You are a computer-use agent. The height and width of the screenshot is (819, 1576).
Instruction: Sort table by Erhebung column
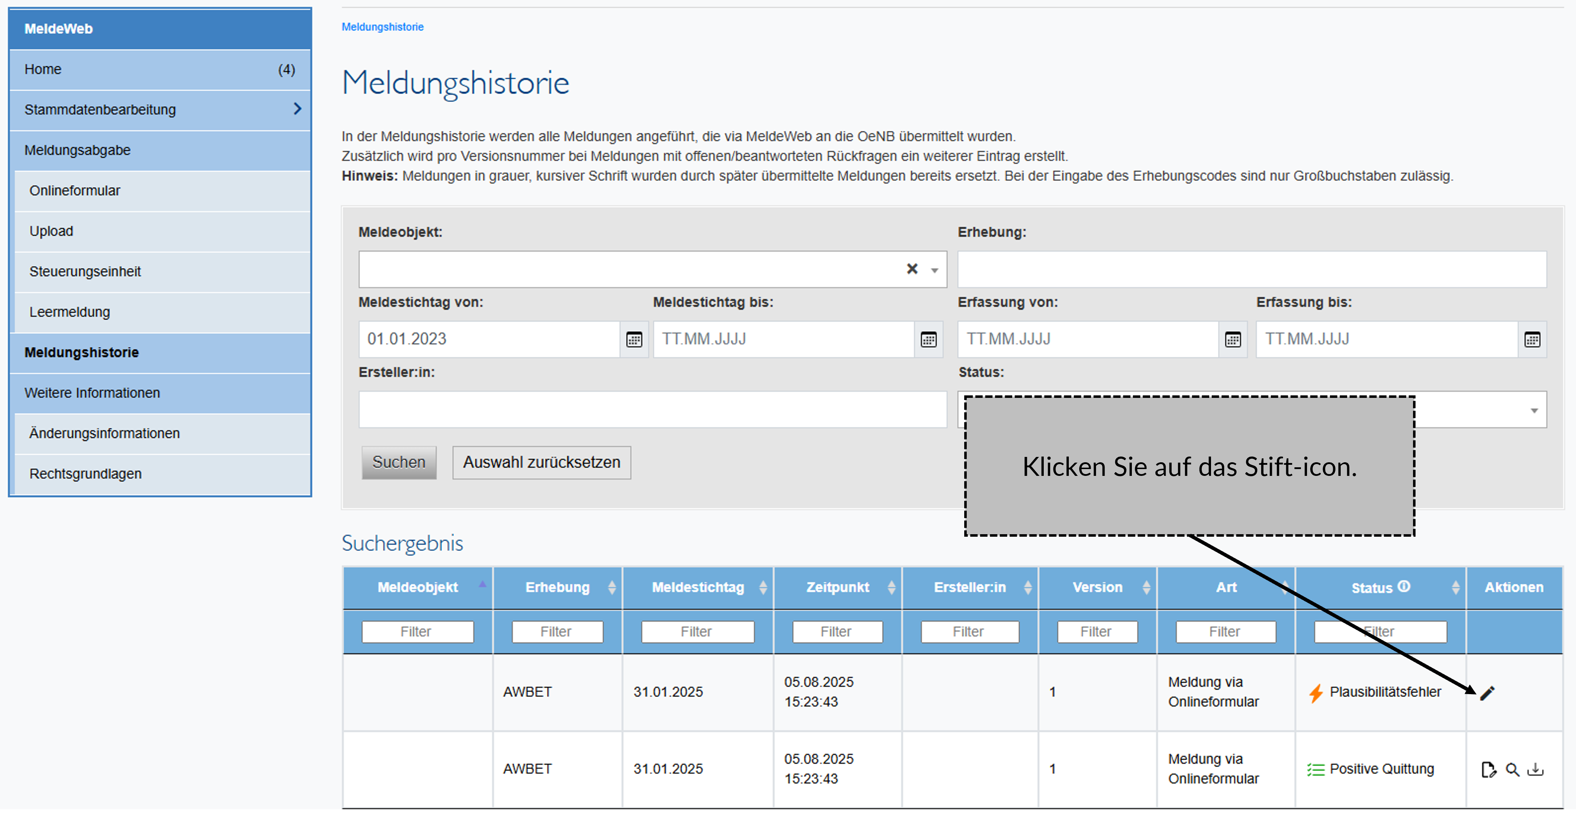click(612, 588)
